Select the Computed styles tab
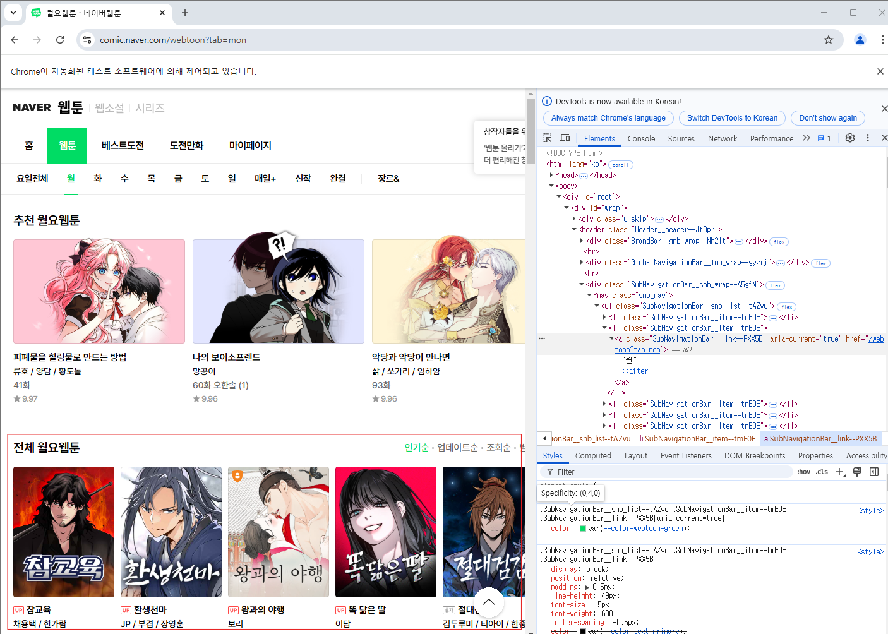Screen dimensions: 888x634 pos(593,455)
